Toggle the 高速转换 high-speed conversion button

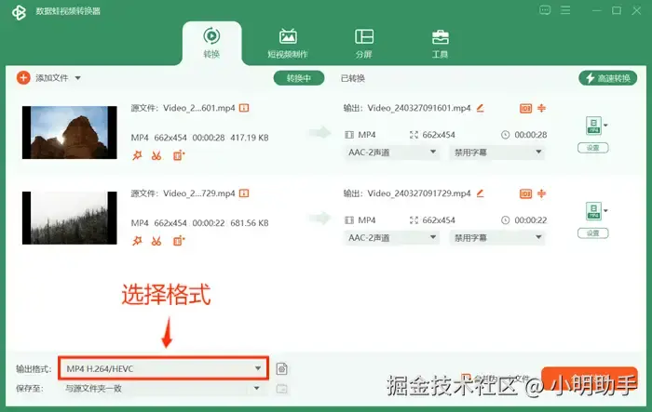[607, 78]
